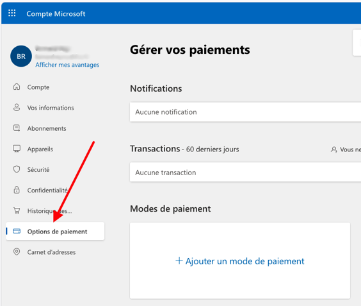Click the 60 derniers jours text

(x=213, y=149)
